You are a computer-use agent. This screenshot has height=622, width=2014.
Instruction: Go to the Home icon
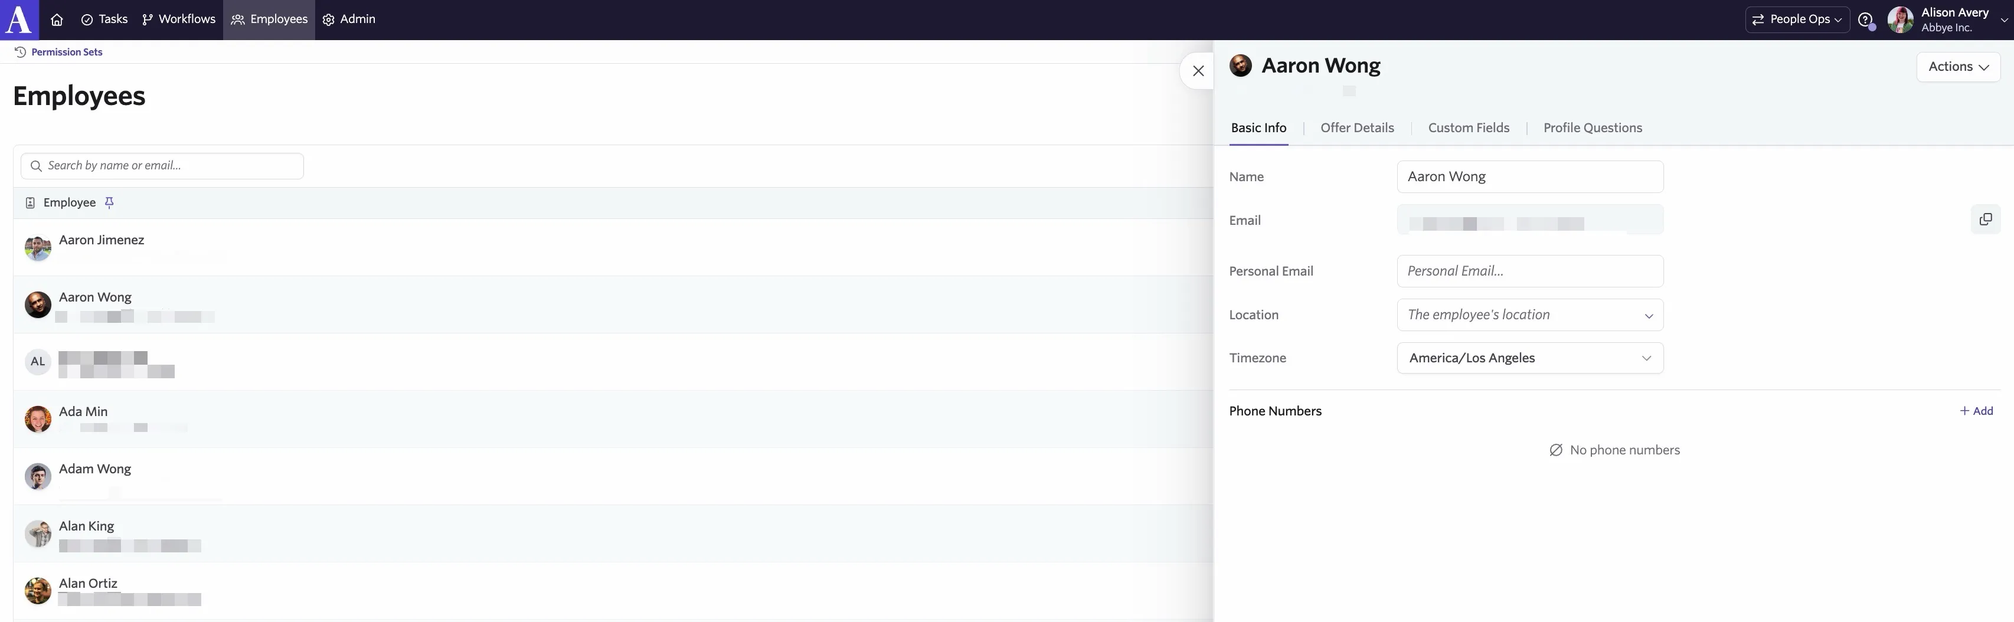pos(56,19)
